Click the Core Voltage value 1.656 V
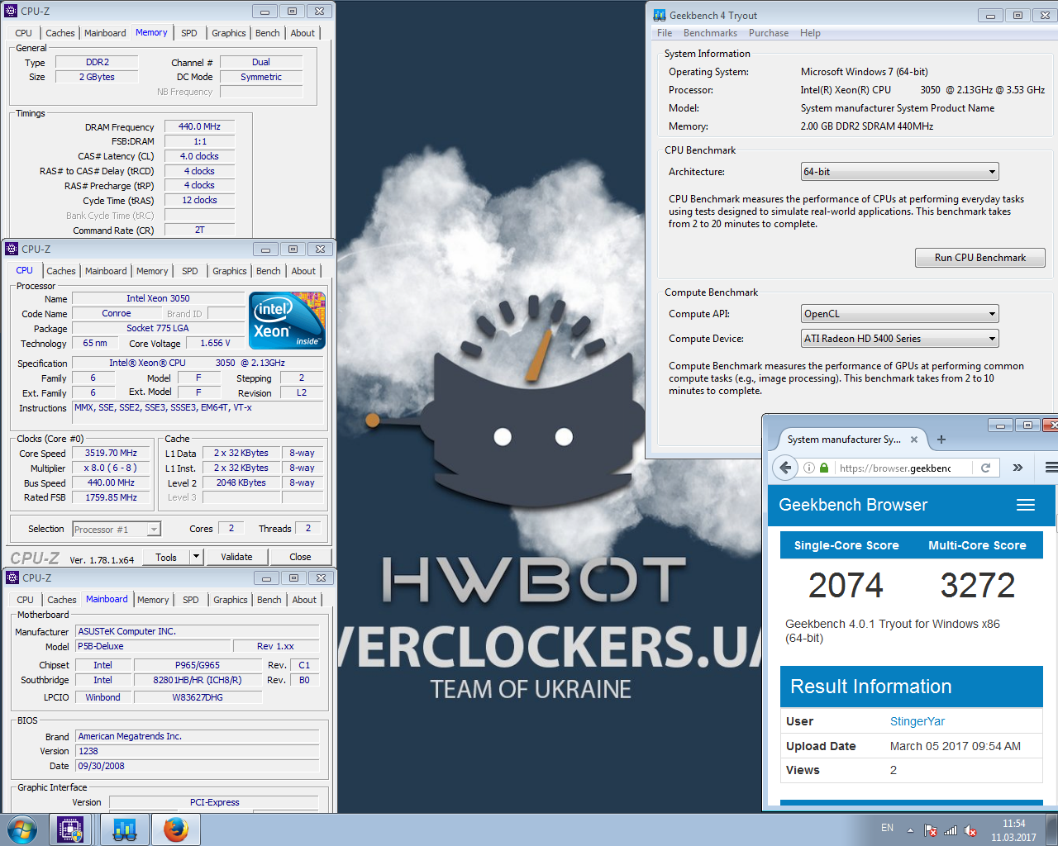 click(x=215, y=343)
